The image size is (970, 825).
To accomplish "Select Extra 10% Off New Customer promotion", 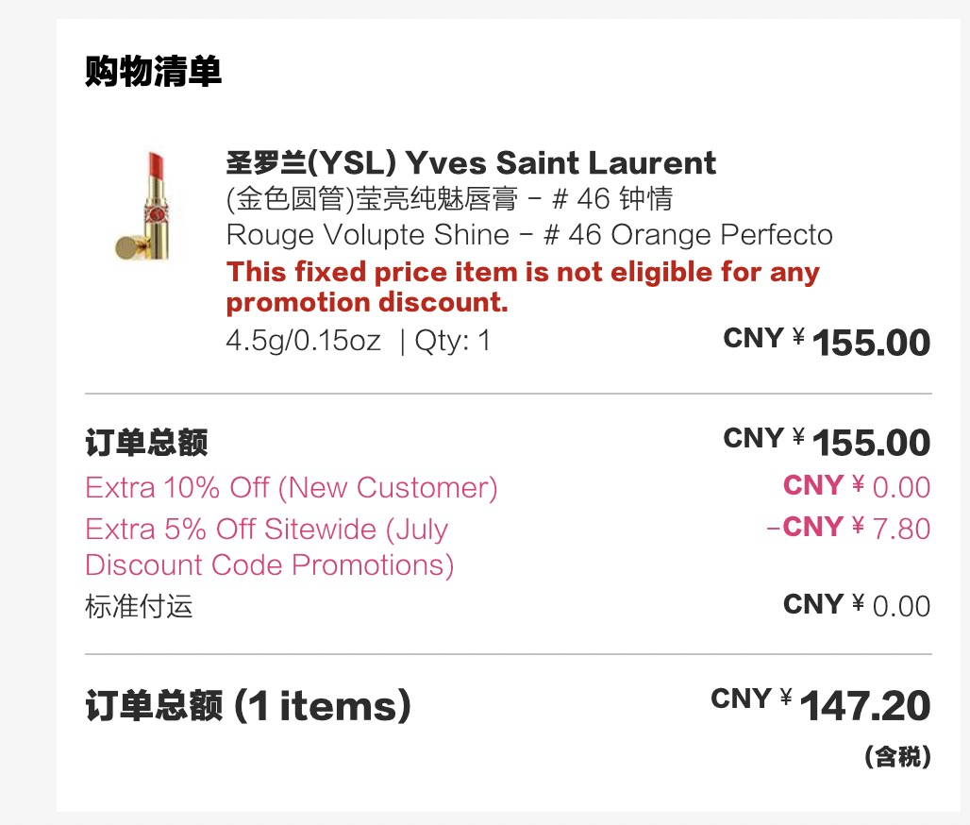I will tap(292, 488).
